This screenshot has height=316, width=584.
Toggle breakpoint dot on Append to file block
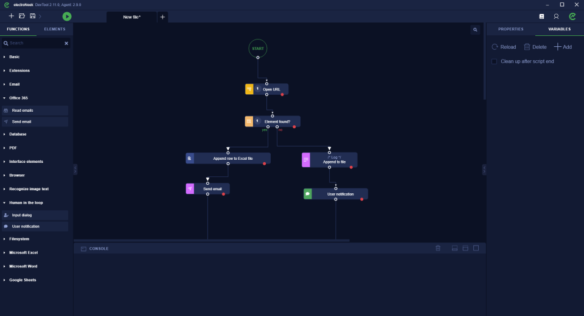(x=351, y=167)
